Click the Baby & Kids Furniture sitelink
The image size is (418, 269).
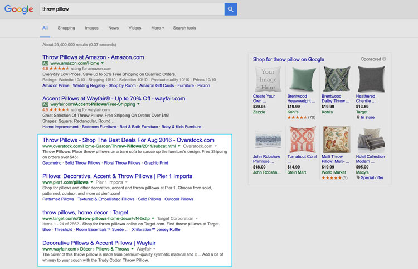pyautogui.click(x=181, y=127)
